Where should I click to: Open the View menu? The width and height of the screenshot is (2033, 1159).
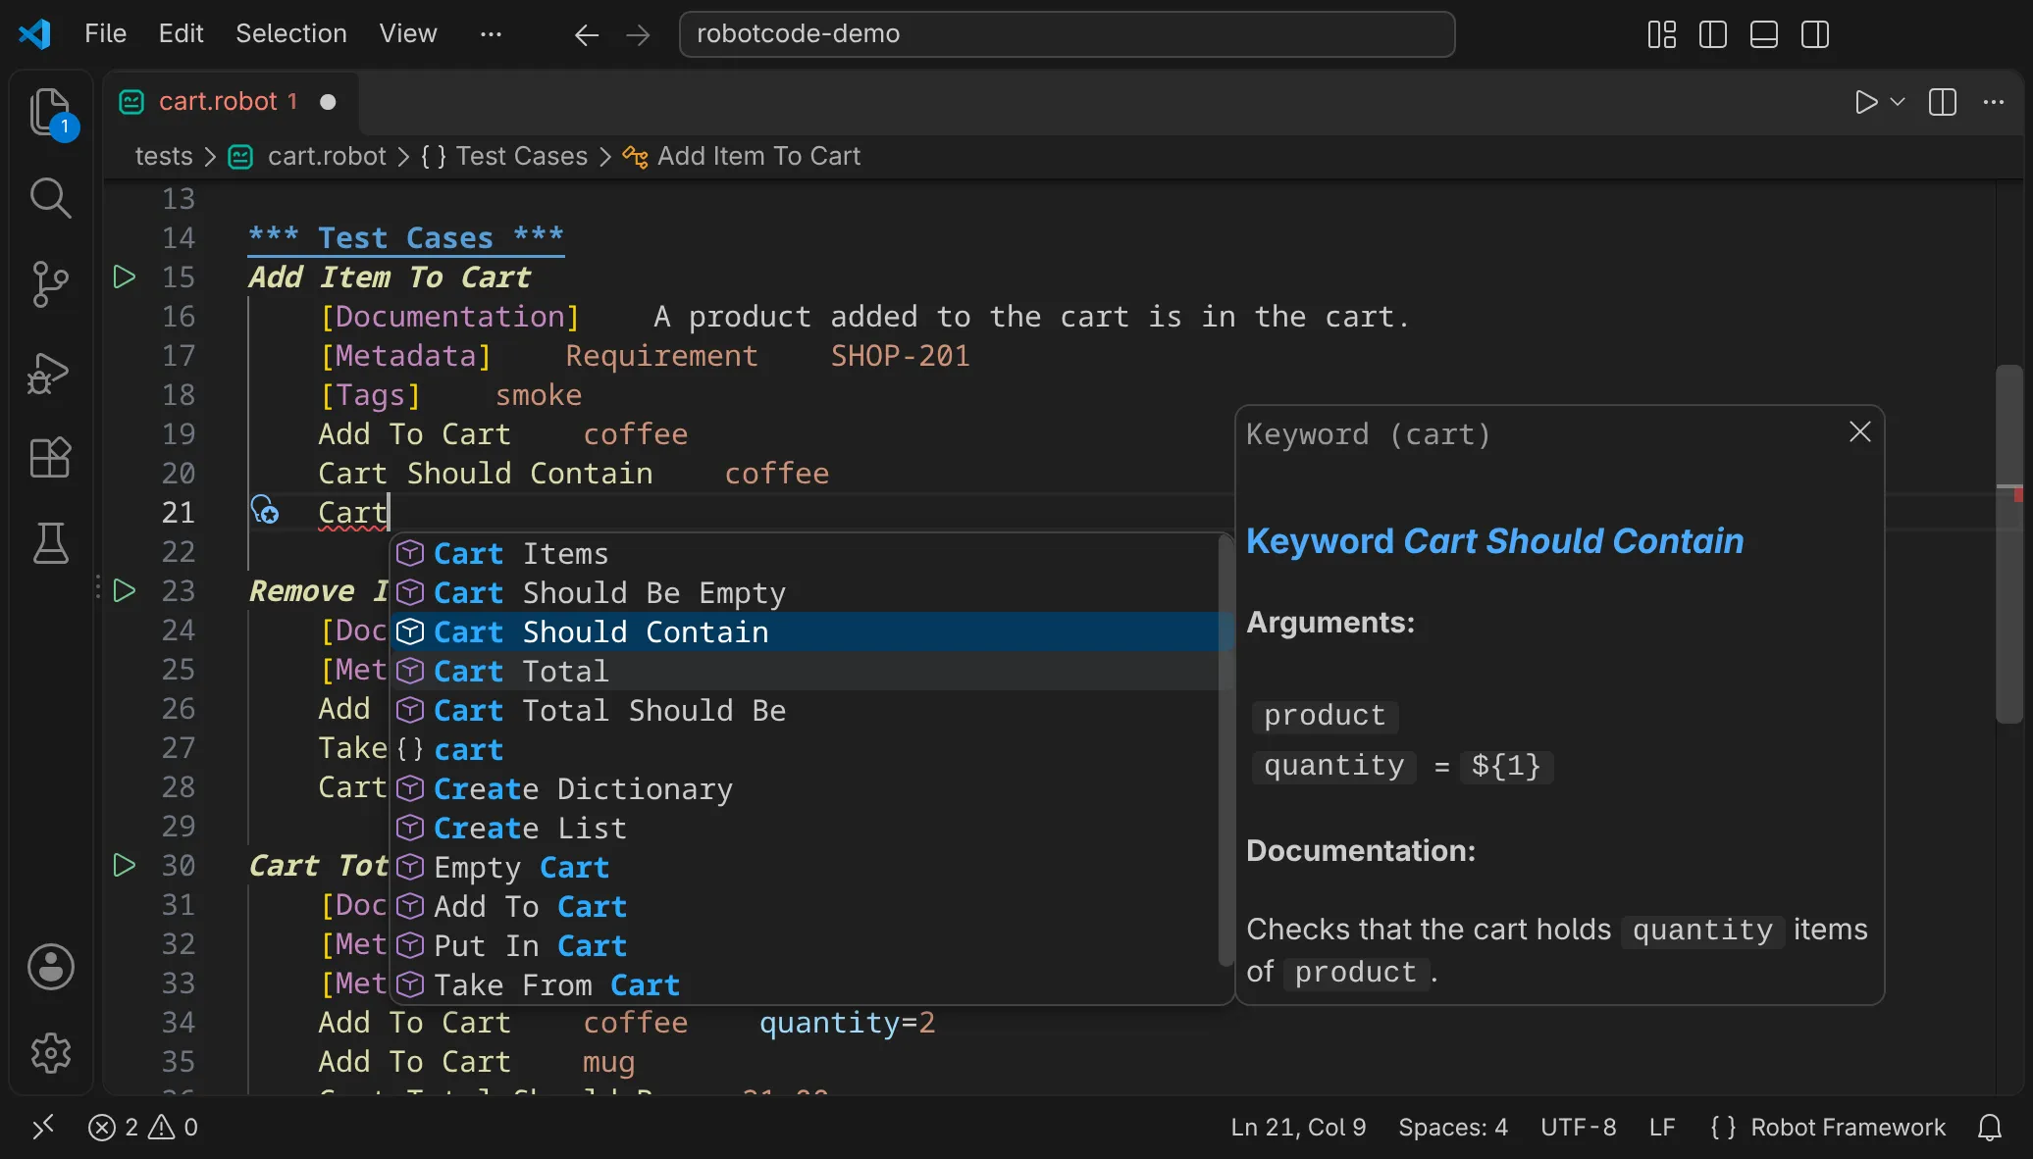[408, 33]
